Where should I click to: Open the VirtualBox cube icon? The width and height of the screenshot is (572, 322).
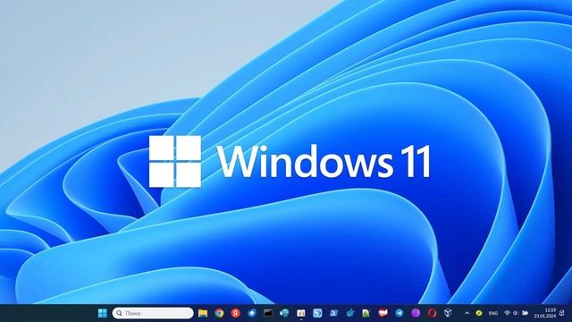tap(448, 313)
